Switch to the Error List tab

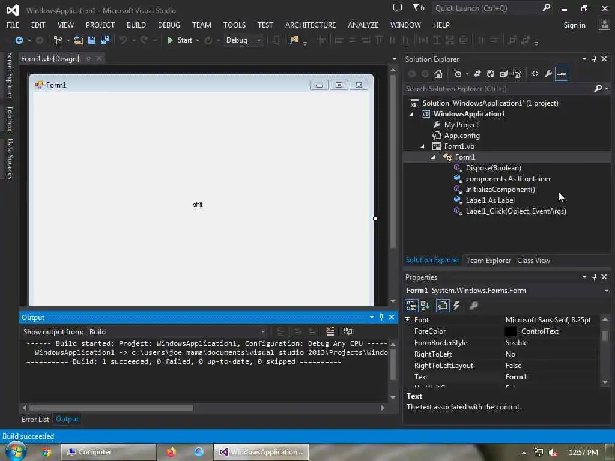point(35,419)
